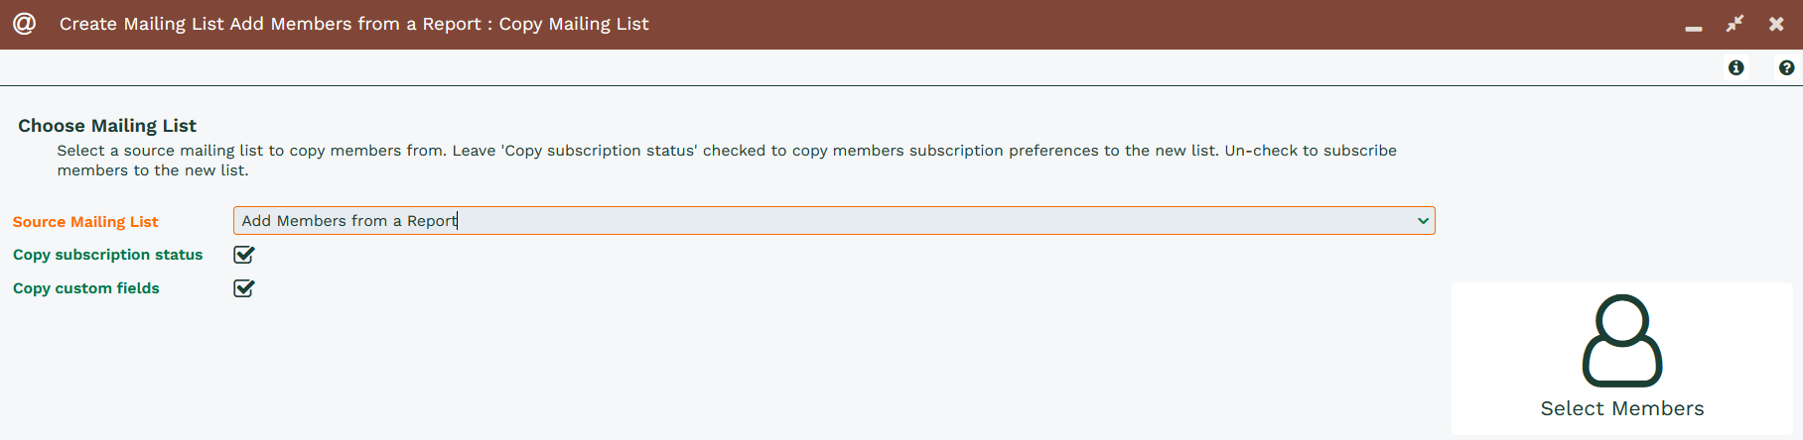Click the @ mailing icon in title bar
The height and width of the screenshot is (440, 1803).
(25, 23)
